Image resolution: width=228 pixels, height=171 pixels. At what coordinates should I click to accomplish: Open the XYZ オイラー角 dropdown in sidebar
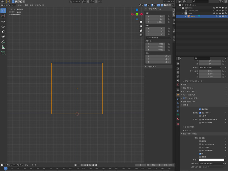pyautogui.click(x=158, y=38)
